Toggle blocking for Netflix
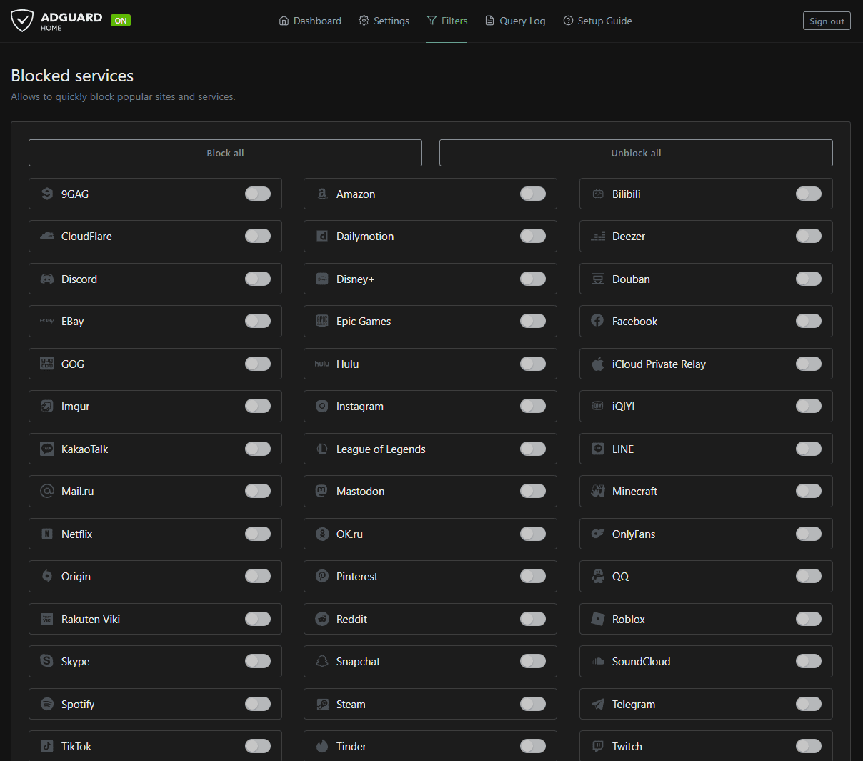The image size is (863, 761). (x=258, y=534)
